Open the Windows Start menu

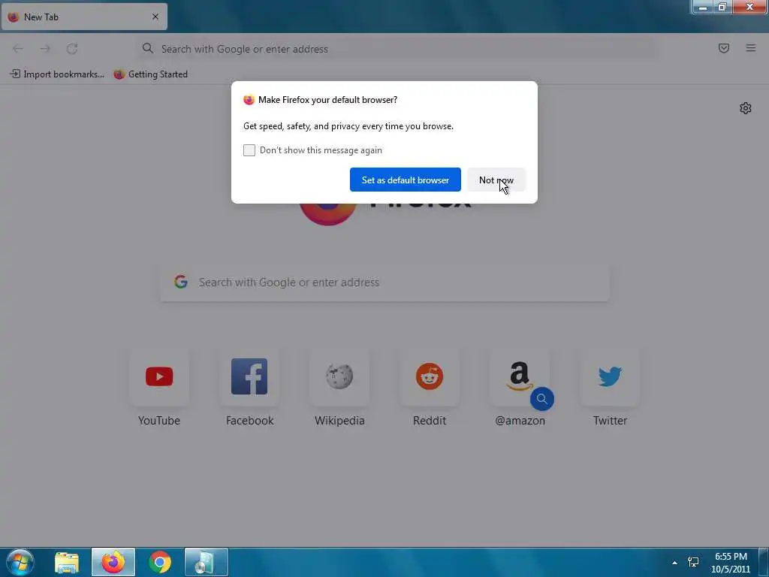[20, 562]
